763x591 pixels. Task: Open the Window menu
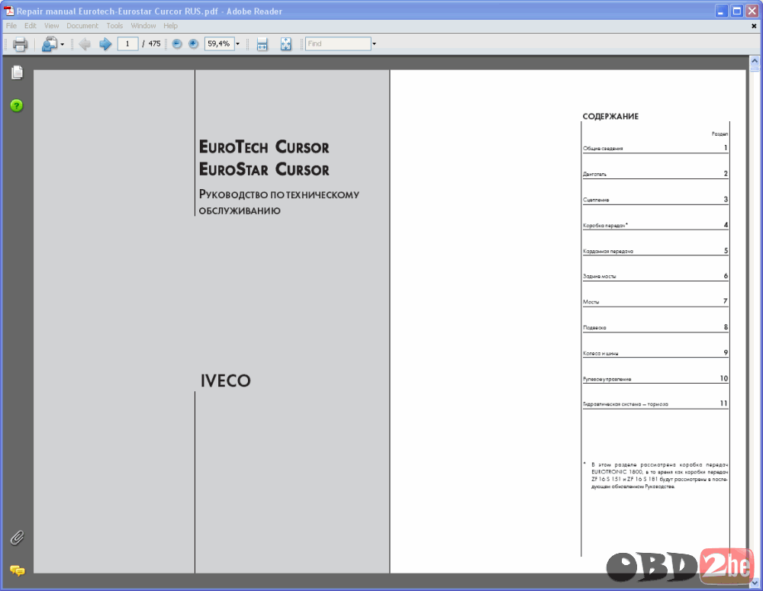coord(143,26)
